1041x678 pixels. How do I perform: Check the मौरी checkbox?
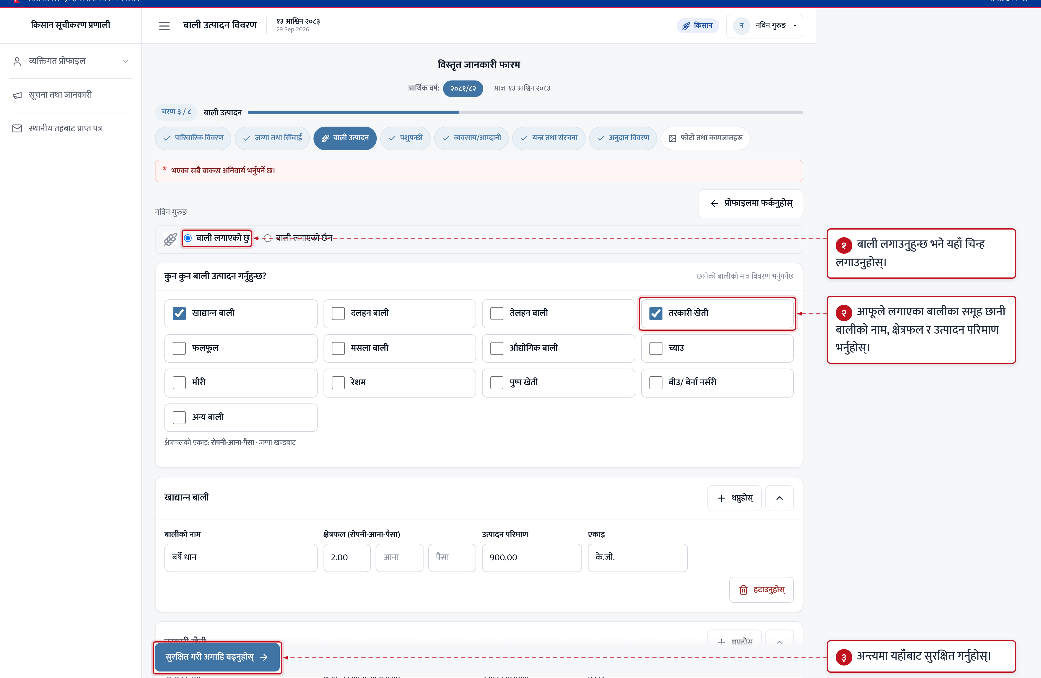pos(179,383)
